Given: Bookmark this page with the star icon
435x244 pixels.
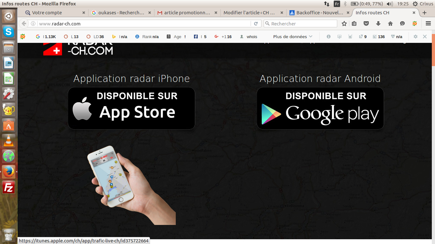Looking at the screenshot, I should tap(344, 24).
